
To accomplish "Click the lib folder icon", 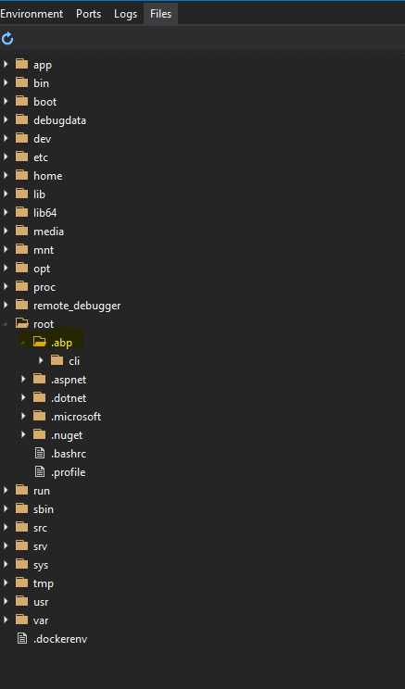I will tap(21, 194).
